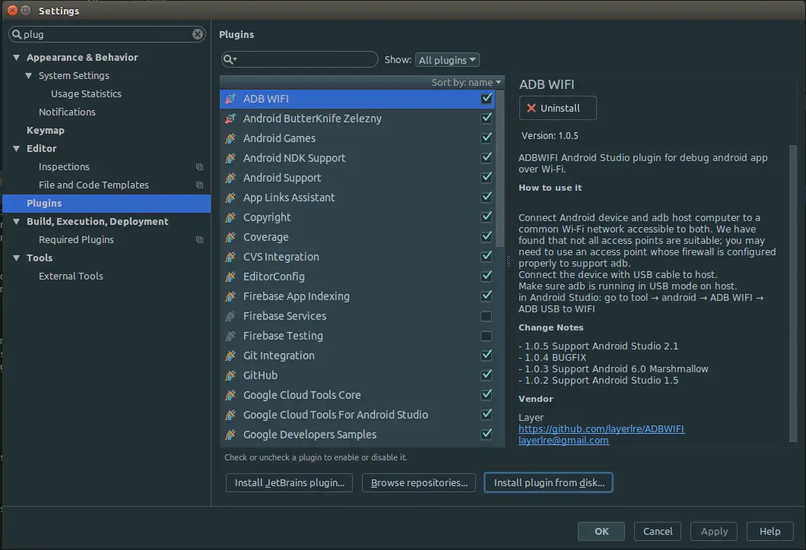Toggle the Android Games checkbox

tap(487, 138)
